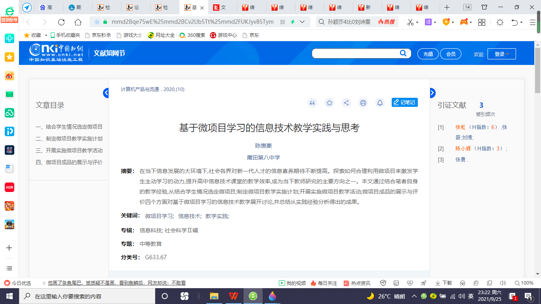
Task: Click the four-squares apps grid icon
Action: point(482,22)
